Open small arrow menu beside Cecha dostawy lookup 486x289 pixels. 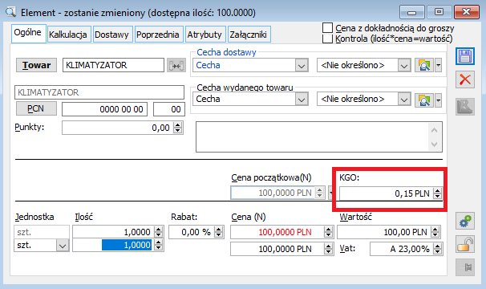[438, 65]
